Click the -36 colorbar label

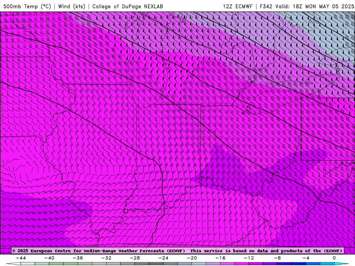pos(78,258)
